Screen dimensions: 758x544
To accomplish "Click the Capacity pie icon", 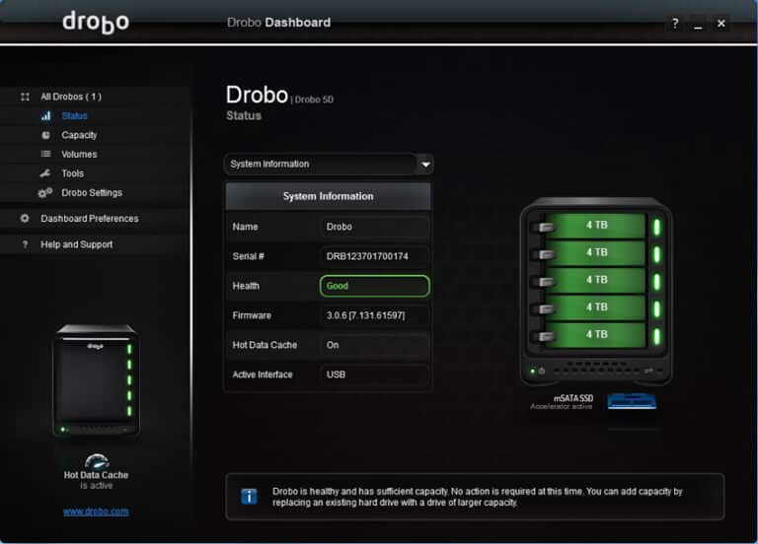I will [45, 135].
